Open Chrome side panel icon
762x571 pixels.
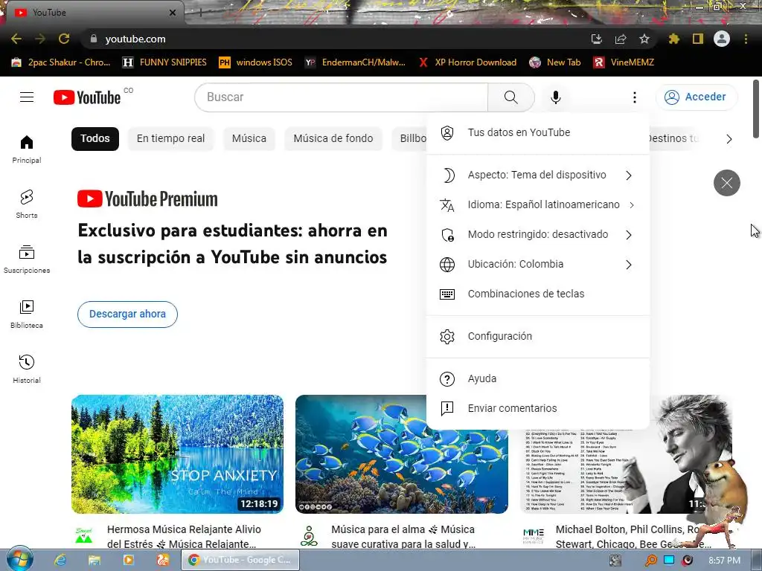coord(698,39)
